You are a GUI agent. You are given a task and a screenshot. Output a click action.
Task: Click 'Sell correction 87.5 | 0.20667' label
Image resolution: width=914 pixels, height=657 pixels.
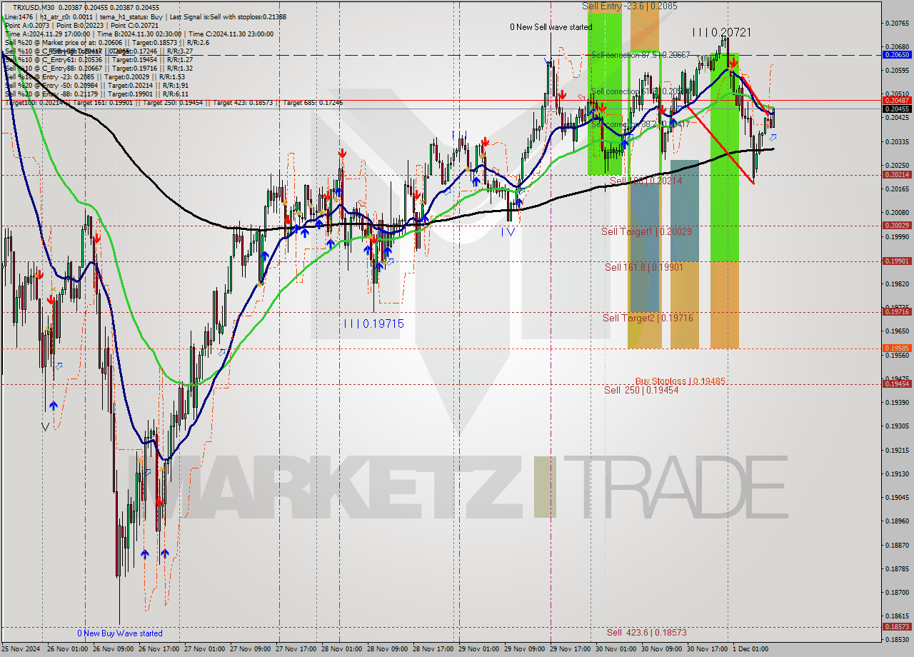[641, 55]
